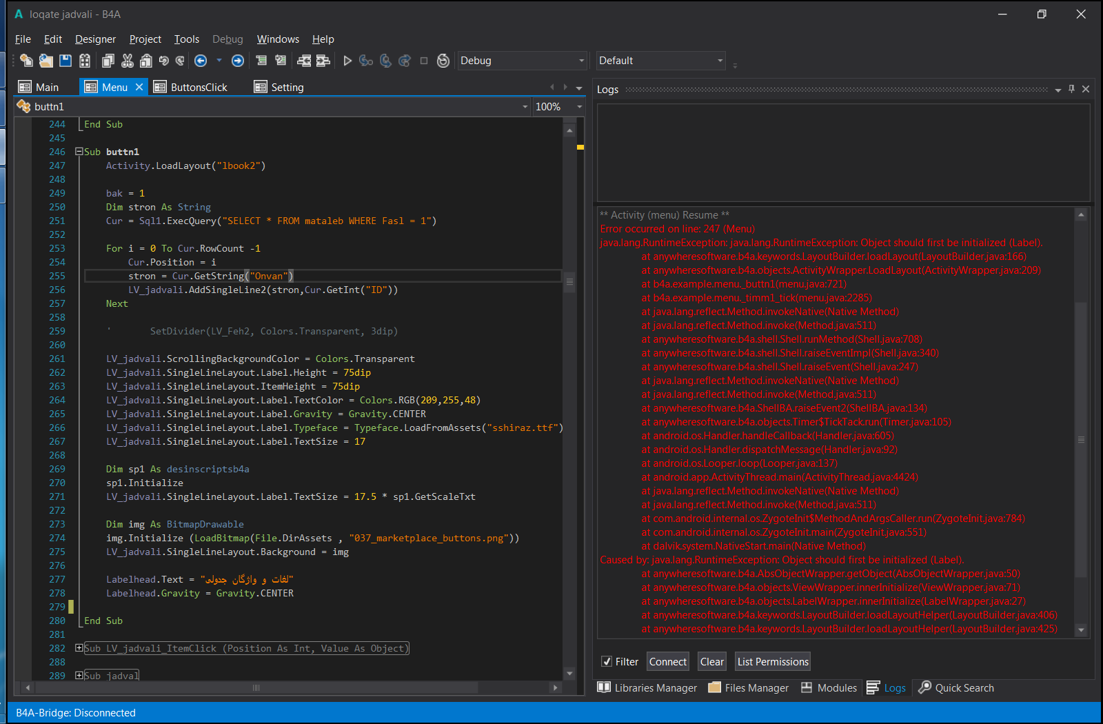Collapse the Sub buttn1 code block
Image resolution: width=1103 pixels, height=724 pixels.
(x=79, y=152)
